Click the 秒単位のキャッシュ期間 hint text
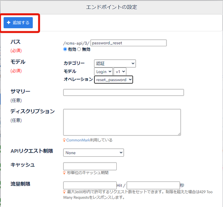 click(88, 173)
